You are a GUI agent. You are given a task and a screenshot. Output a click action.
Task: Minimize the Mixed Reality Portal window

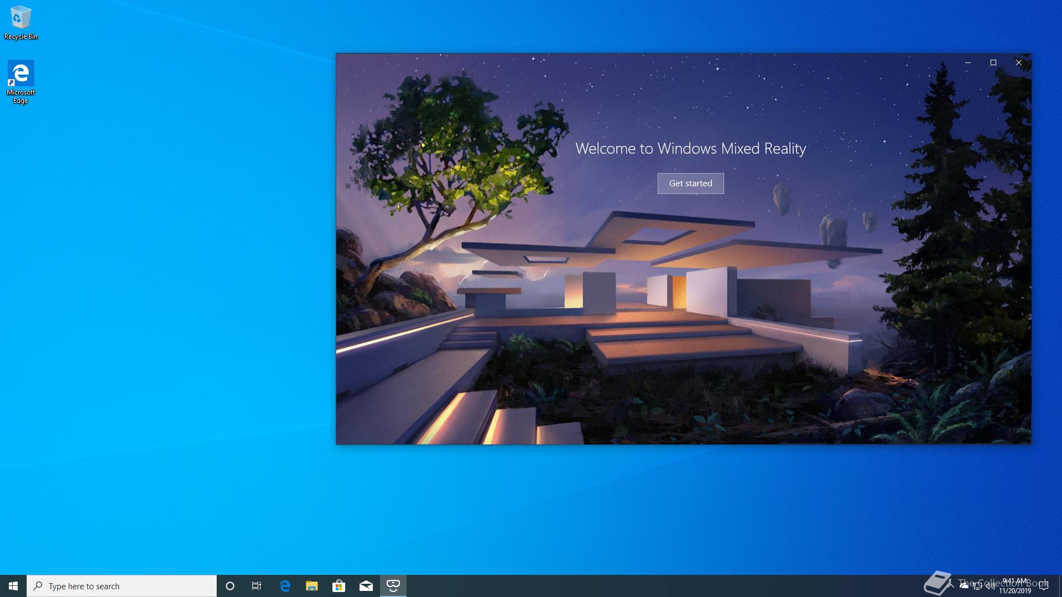[x=968, y=62]
